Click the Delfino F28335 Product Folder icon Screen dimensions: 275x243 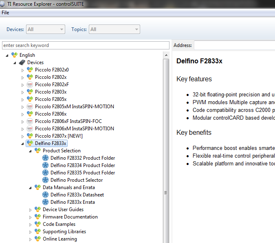click(45, 173)
